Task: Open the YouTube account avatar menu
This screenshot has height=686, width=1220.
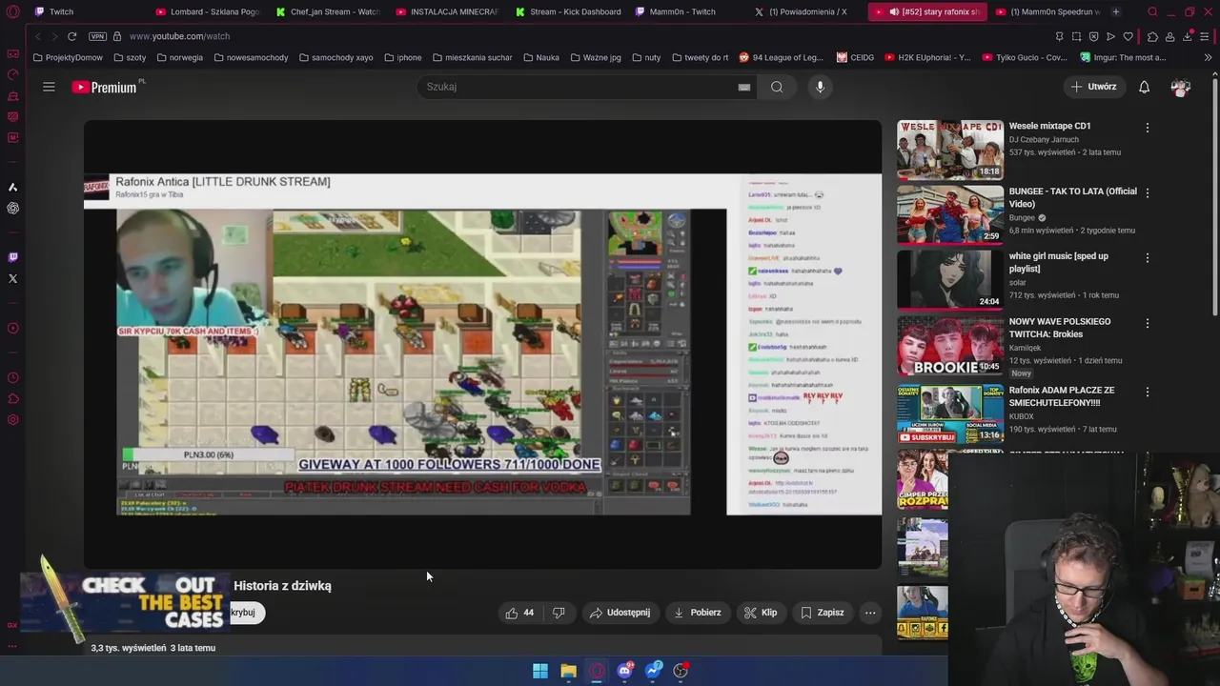Action: [1181, 87]
